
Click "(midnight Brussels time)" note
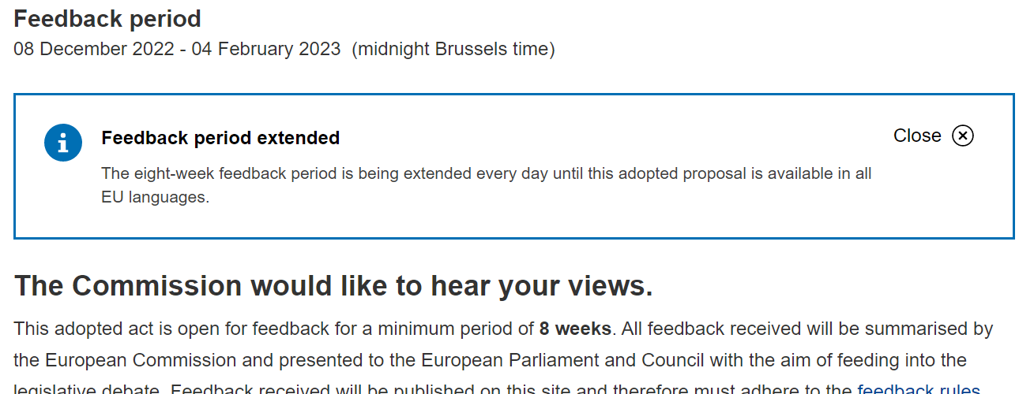pos(453,49)
